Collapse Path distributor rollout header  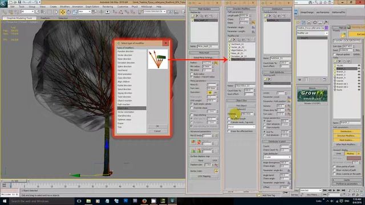click(277, 72)
